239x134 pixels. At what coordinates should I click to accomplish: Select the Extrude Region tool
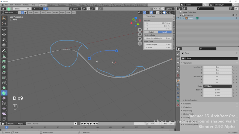pos(4,62)
